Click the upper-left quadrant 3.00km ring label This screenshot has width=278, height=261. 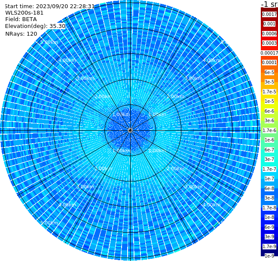tap(85, 78)
